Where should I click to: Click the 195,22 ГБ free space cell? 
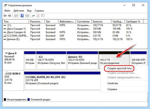117,39
